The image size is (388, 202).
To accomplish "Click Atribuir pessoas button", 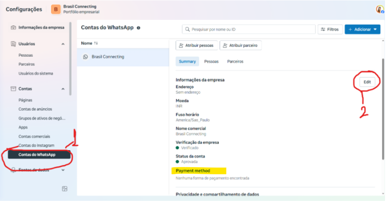I will pyautogui.click(x=197, y=45).
